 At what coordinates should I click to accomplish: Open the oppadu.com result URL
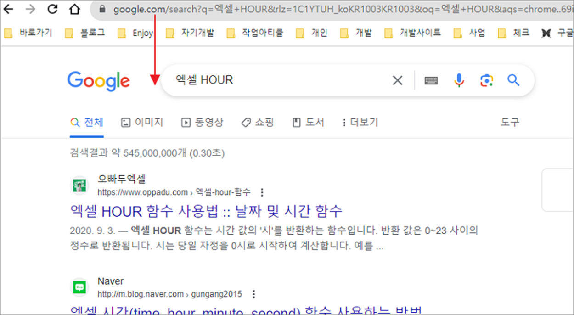click(174, 192)
